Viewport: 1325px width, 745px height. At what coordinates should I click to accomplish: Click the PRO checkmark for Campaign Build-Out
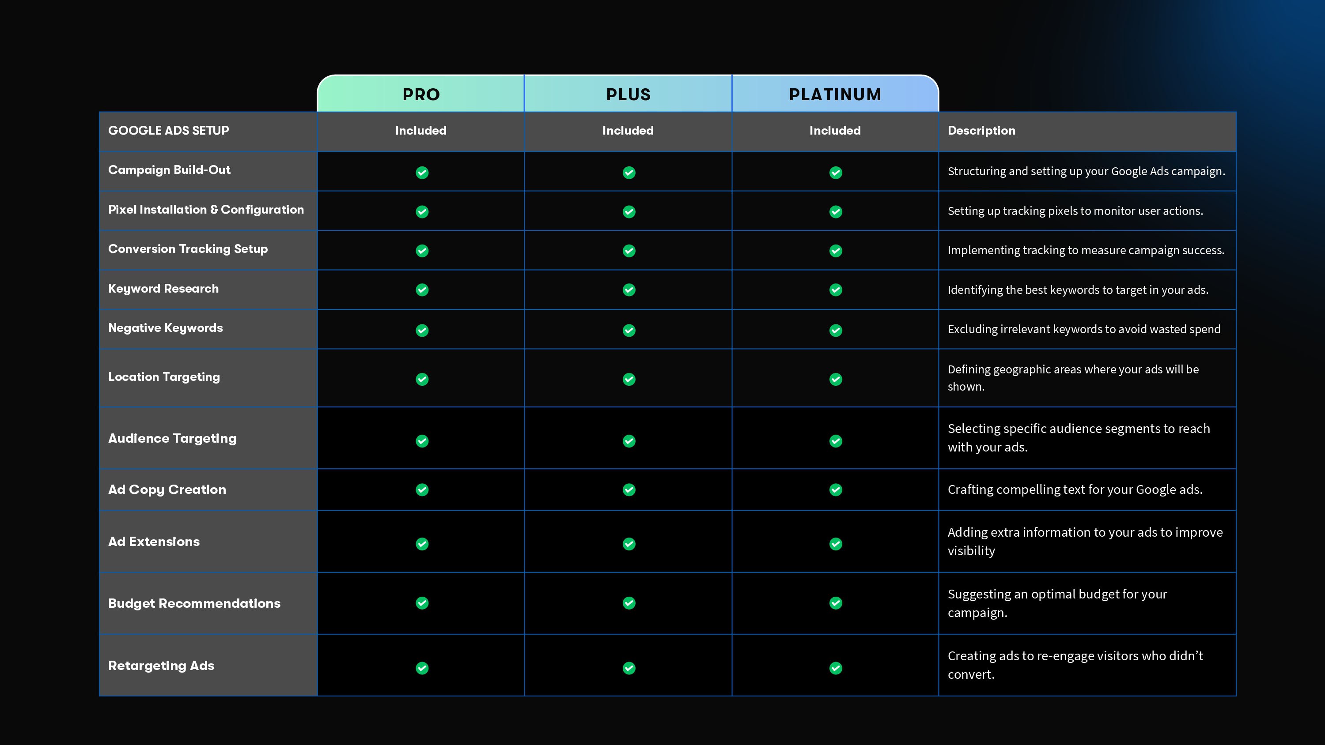pos(422,172)
